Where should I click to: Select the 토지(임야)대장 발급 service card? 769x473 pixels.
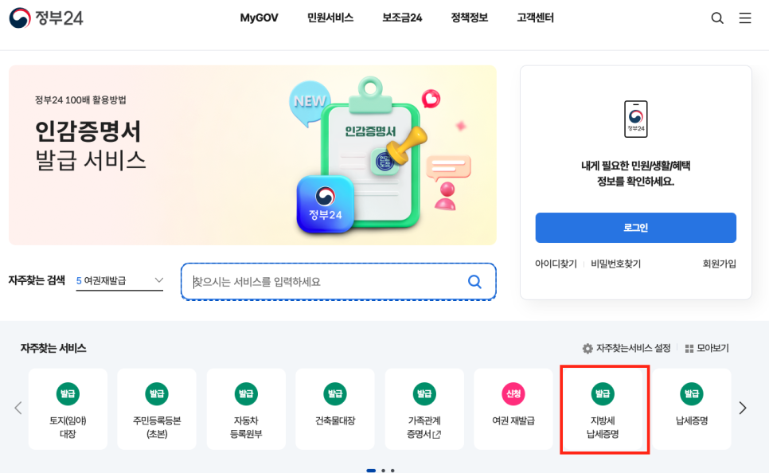click(x=68, y=408)
